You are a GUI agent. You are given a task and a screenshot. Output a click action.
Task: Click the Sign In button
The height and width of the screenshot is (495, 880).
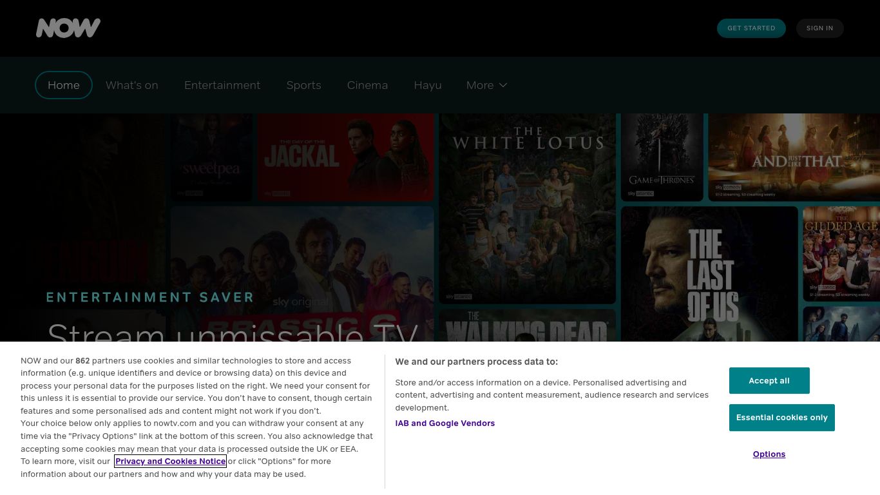pos(819,28)
